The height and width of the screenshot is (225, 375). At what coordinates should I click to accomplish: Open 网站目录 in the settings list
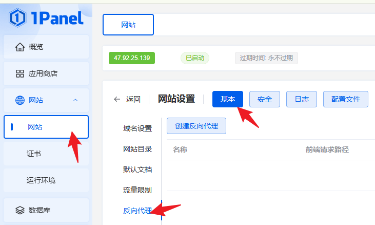137,149
